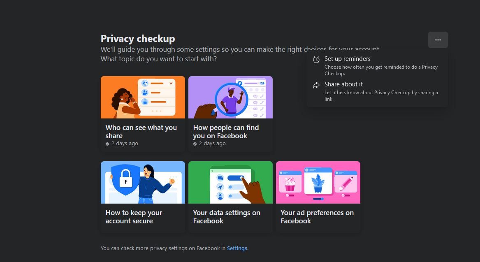Select the Set up reminders menu entry
480x262 pixels.
(377, 66)
